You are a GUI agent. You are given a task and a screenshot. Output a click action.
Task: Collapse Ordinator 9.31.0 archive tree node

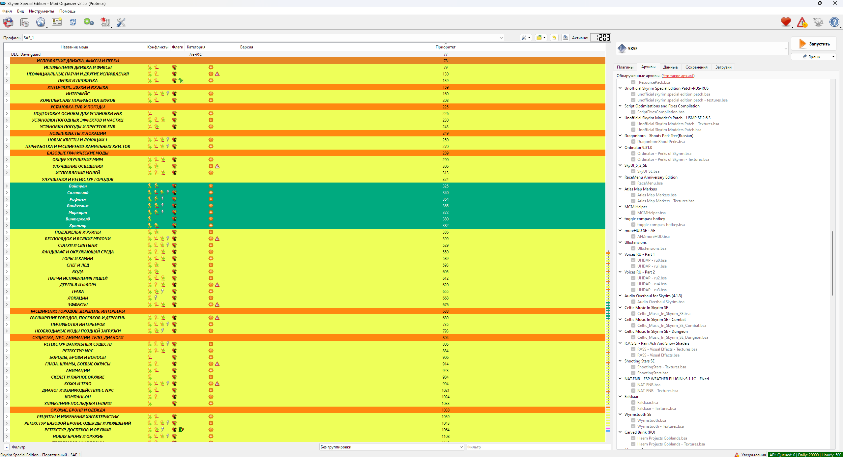coord(620,148)
